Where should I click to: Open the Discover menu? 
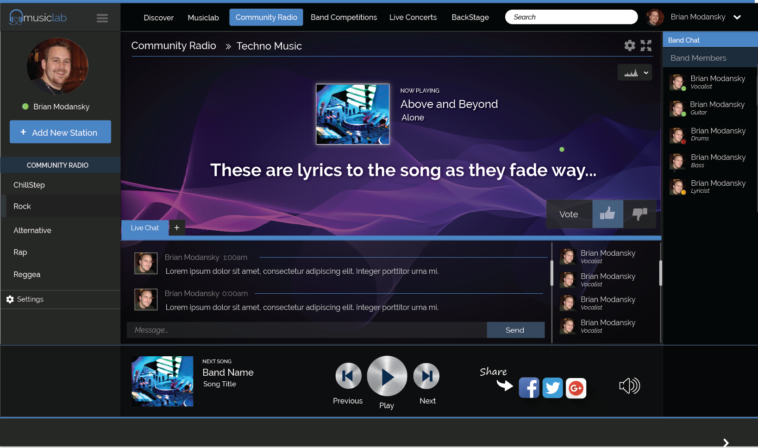coord(158,18)
